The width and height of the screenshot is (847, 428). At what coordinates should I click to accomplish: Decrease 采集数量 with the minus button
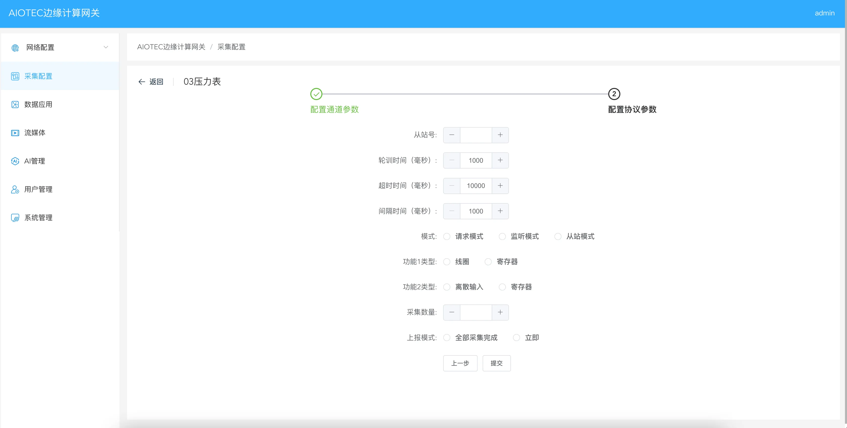(452, 312)
